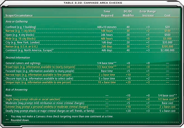This screenshot has height=128, width=184.
Task: Select the 'Scope/Circumstance' column header
Action: [19, 15]
